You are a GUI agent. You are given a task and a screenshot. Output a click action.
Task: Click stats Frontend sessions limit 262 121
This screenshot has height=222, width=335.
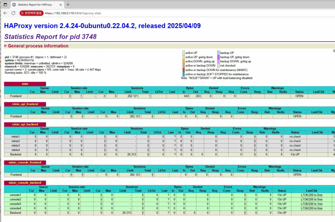coord(133,96)
